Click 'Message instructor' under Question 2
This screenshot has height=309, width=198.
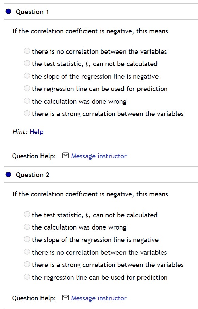98,298
